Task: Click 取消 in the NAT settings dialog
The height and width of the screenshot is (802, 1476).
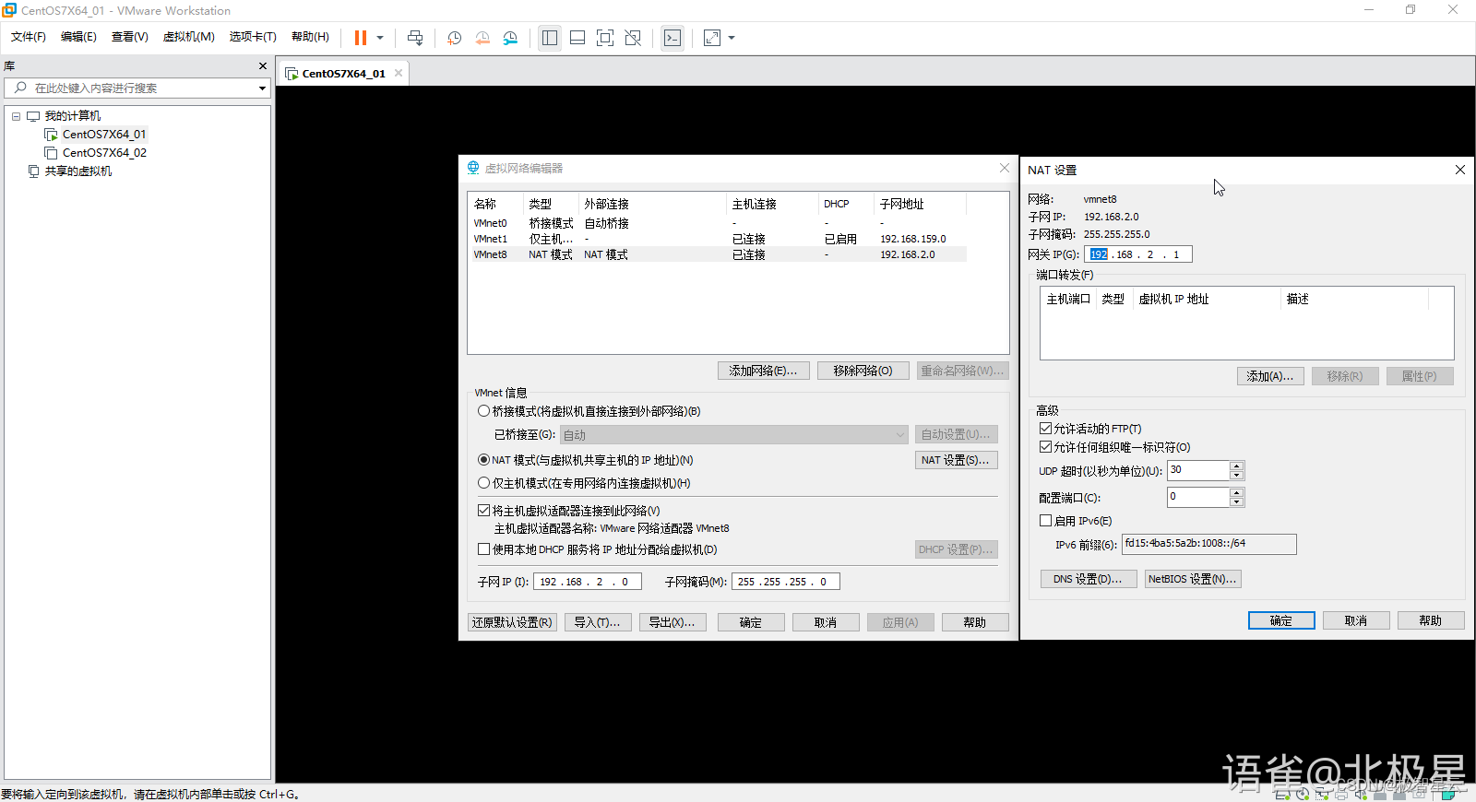Action: (1356, 620)
